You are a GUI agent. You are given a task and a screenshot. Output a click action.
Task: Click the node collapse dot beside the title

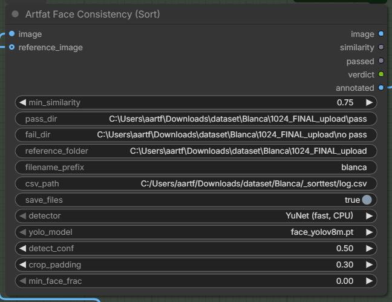click(15, 15)
